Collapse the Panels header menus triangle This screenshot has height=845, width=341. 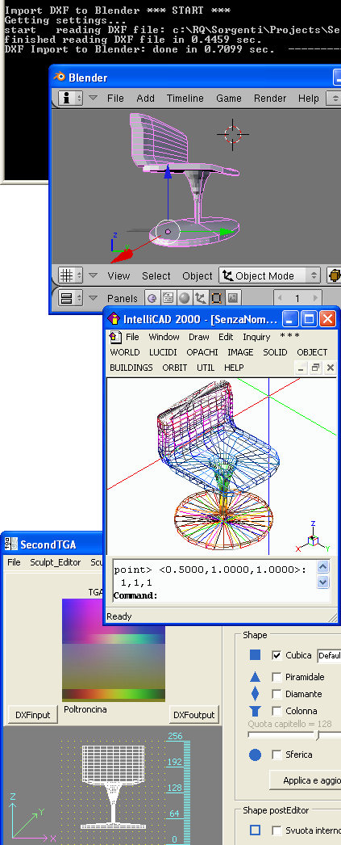coord(93,298)
